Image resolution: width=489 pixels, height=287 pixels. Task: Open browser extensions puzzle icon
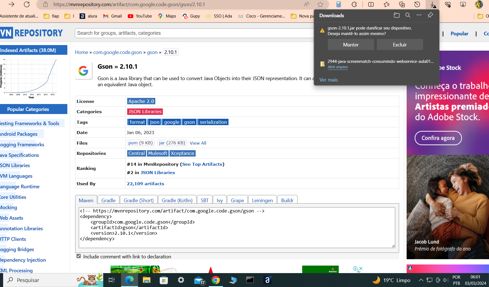pyautogui.click(x=354, y=4)
